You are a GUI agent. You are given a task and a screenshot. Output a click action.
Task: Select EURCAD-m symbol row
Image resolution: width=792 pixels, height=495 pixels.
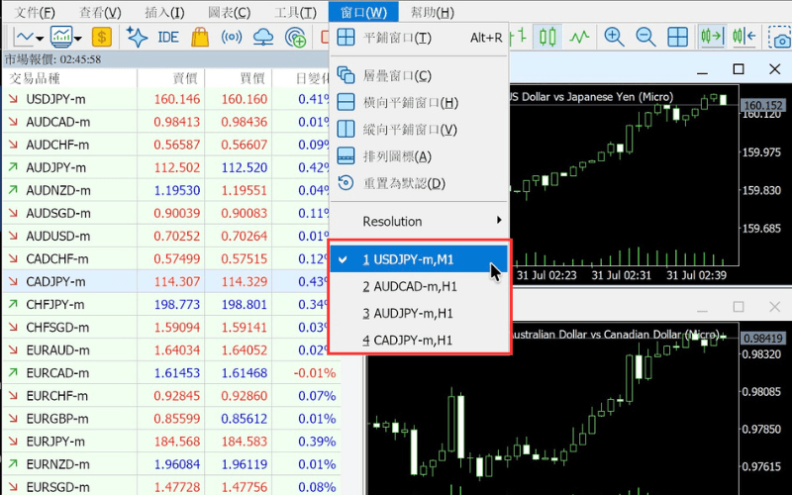(170, 373)
